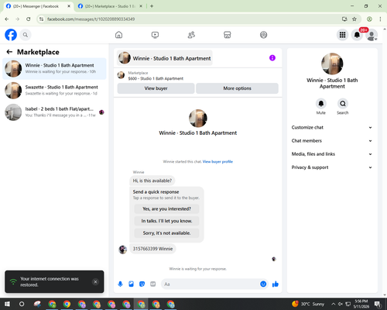The height and width of the screenshot is (310, 387).
Task: Open the Video tab icon
Action: [155, 35]
